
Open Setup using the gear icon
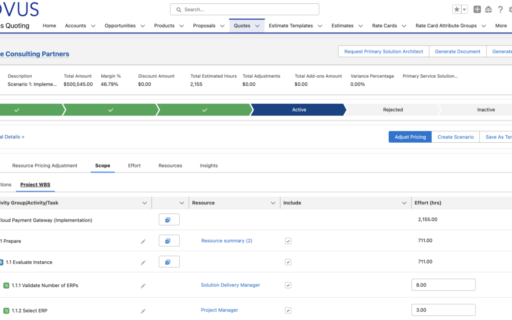511,9
